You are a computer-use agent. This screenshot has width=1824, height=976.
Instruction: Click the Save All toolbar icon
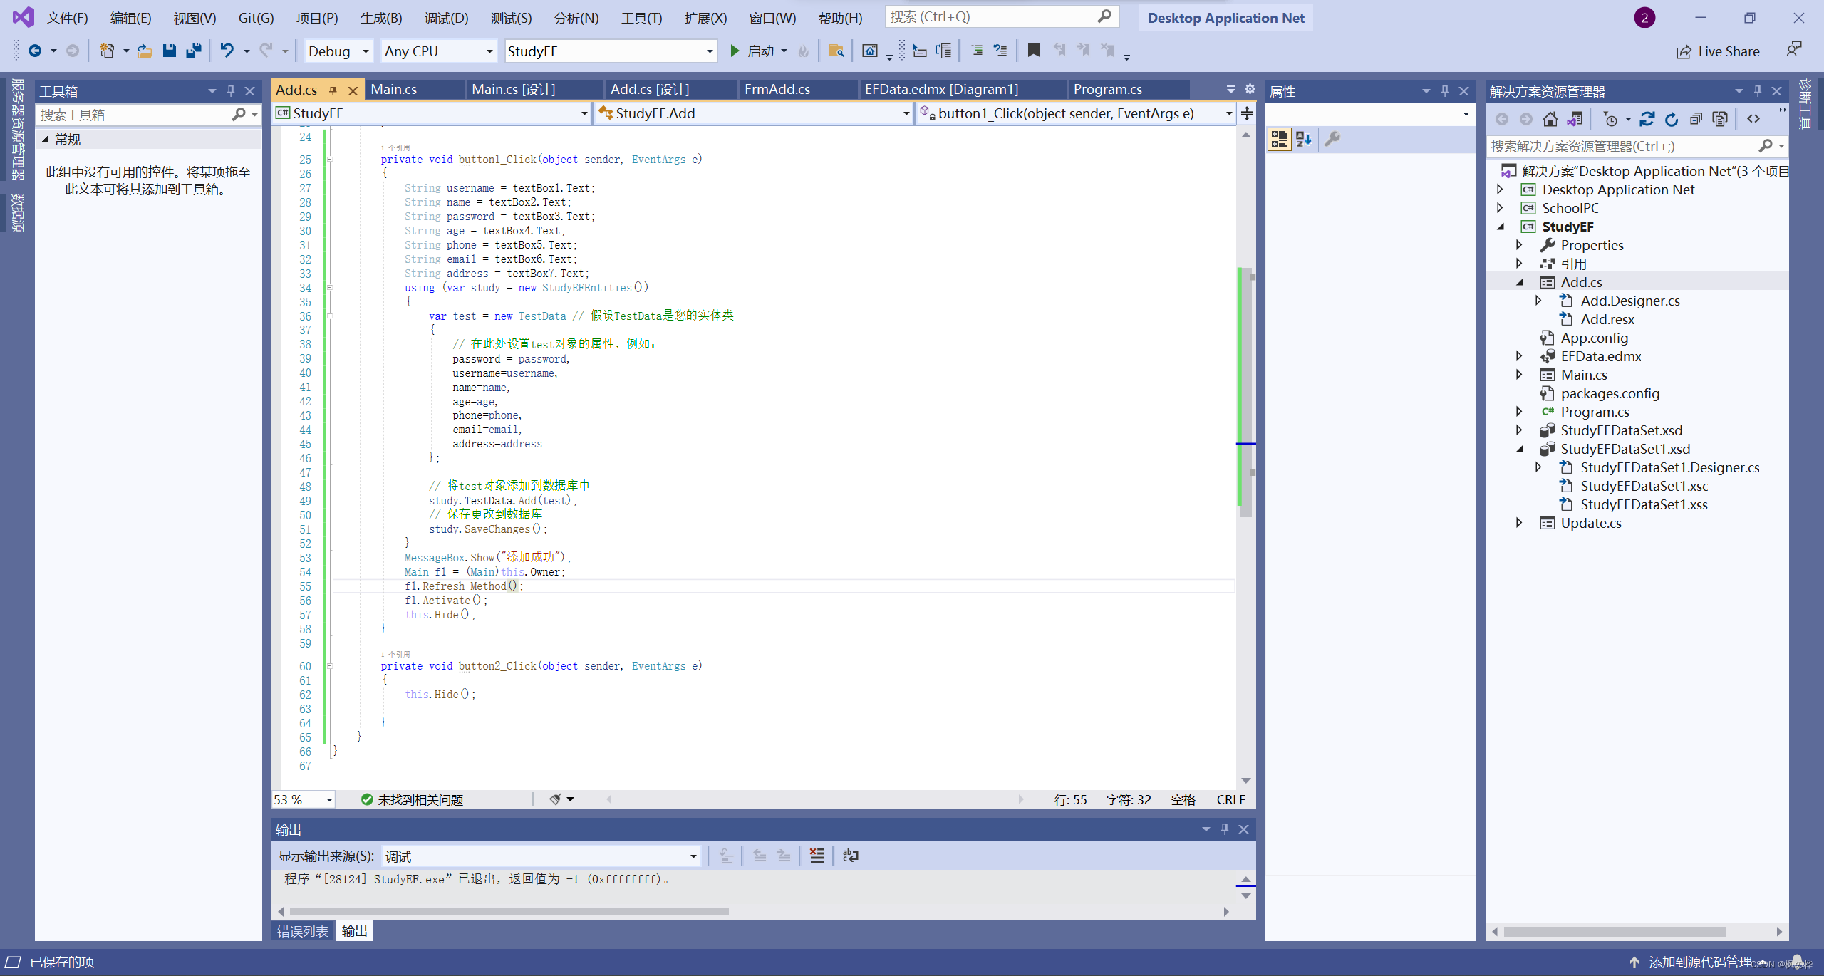click(x=193, y=51)
